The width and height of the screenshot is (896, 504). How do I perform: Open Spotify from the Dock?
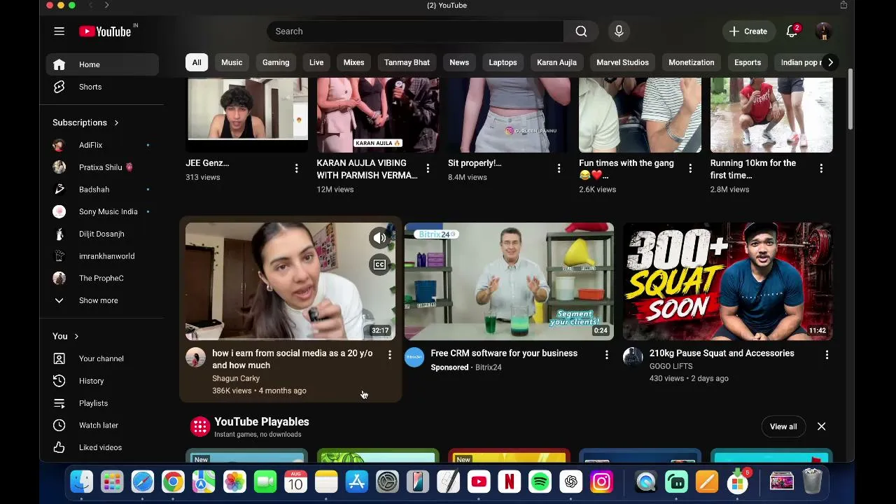pos(540,482)
